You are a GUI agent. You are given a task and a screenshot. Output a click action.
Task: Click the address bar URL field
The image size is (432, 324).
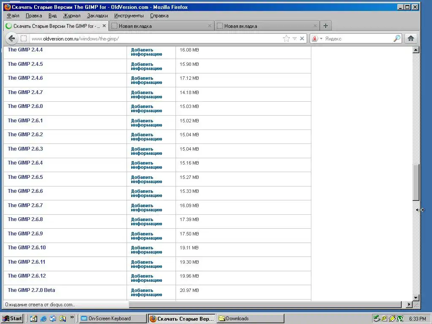pyautogui.click(x=156, y=38)
